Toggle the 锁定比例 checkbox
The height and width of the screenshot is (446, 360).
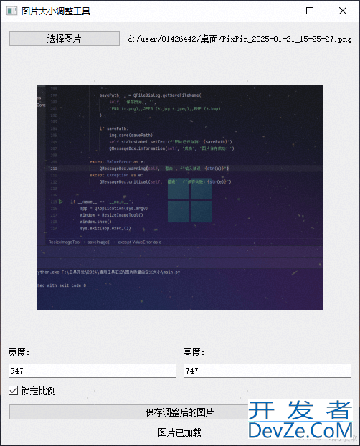pyautogui.click(x=13, y=391)
